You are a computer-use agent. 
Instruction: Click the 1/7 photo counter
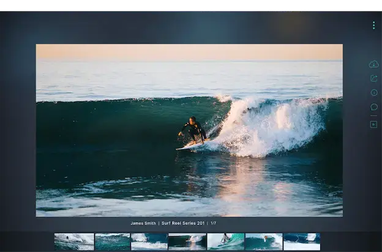(213, 223)
